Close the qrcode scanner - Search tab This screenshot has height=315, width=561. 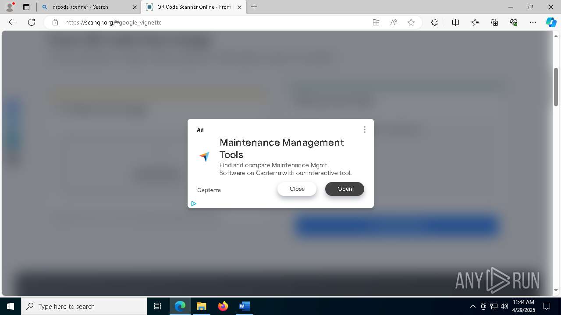(x=135, y=7)
